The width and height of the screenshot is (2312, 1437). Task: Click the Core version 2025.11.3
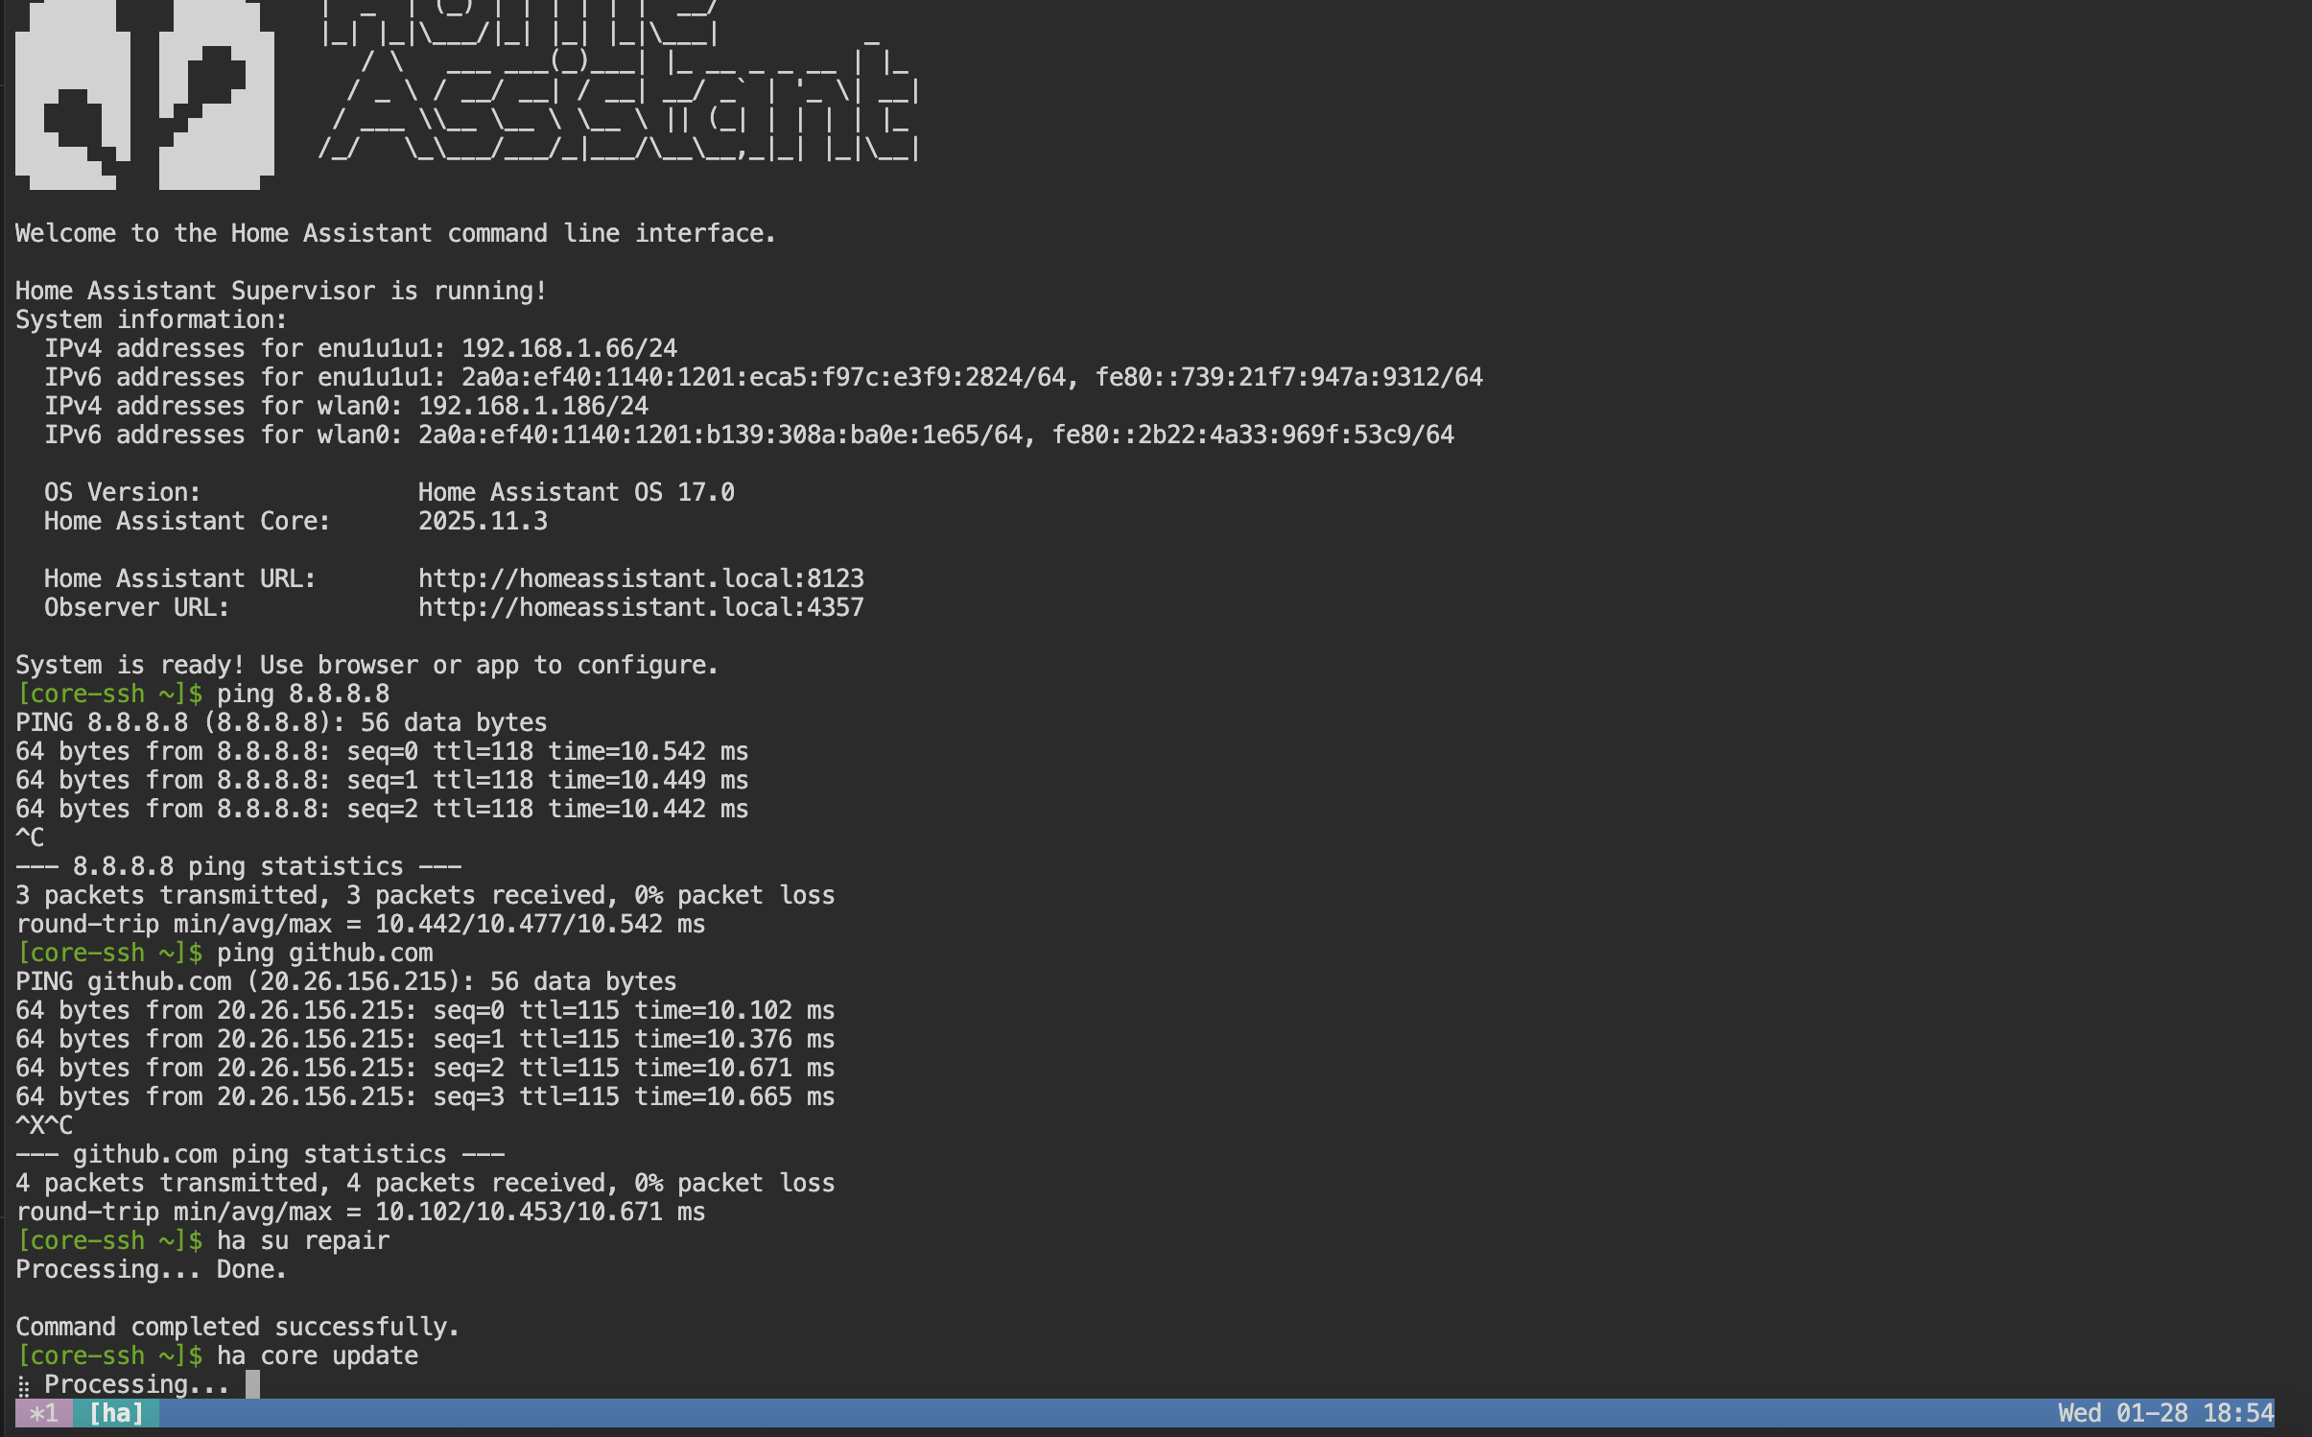(483, 521)
